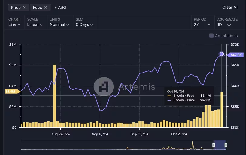Click the highlighted range window in navigator
This screenshot has height=155, width=246.
click(220, 145)
